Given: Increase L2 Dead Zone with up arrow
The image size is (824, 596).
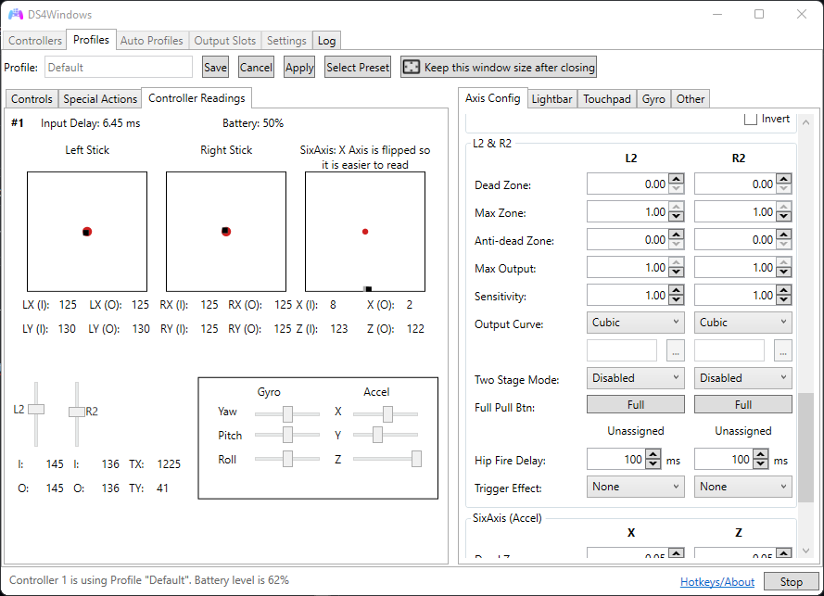Looking at the screenshot, I should click(677, 179).
